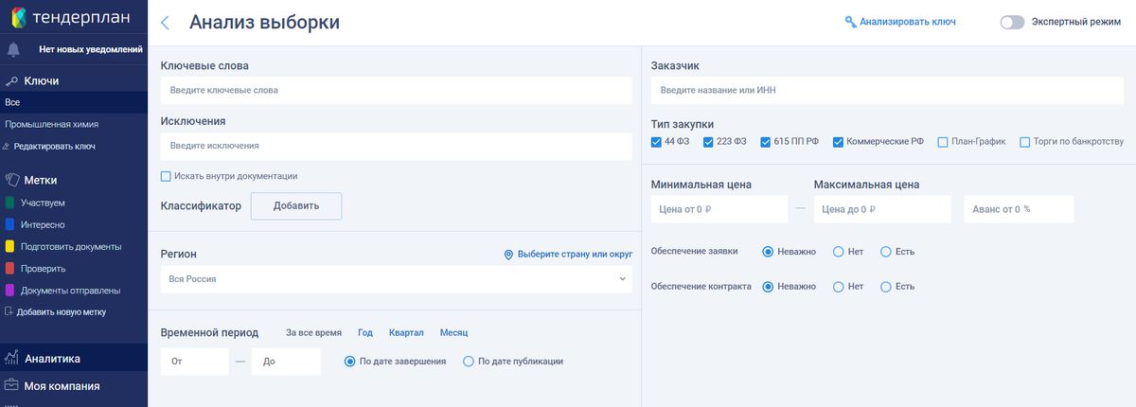Choose the Квартал period
Image resolution: width=1136 pixels, height=407 pixels.
coord(406,333)
